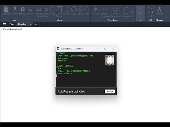This screenshot has width=170, height=127.
Task: Select Circle of Crosshairs tool
Action: click(x=115, y=12)
